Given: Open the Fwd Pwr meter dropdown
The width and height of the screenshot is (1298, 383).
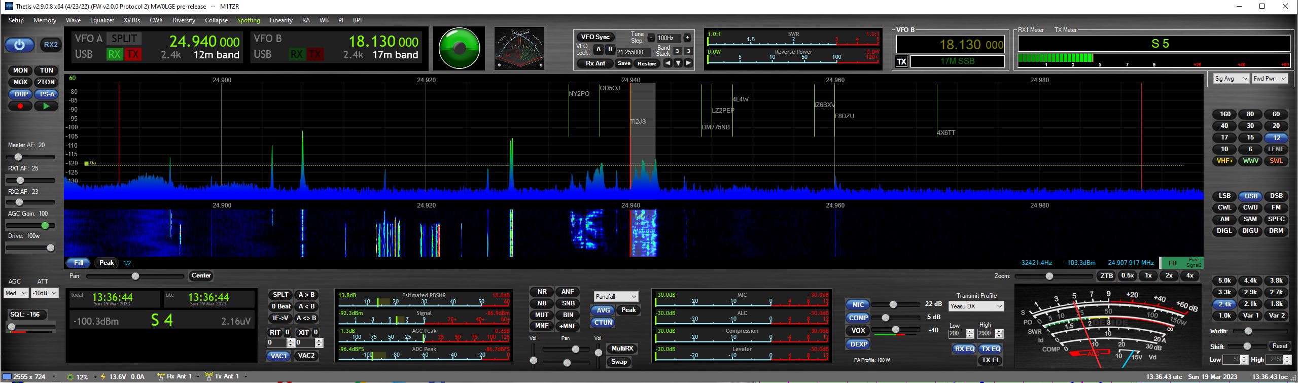Looking at the screenshot, I should pyautogui.click(x=1270, y=79).
